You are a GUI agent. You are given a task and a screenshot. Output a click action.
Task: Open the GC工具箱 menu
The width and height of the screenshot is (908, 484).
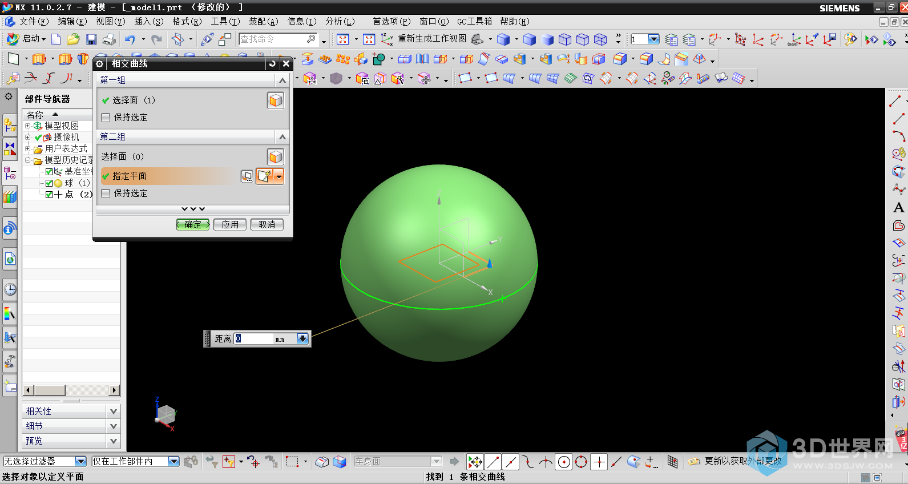[474, 21]
